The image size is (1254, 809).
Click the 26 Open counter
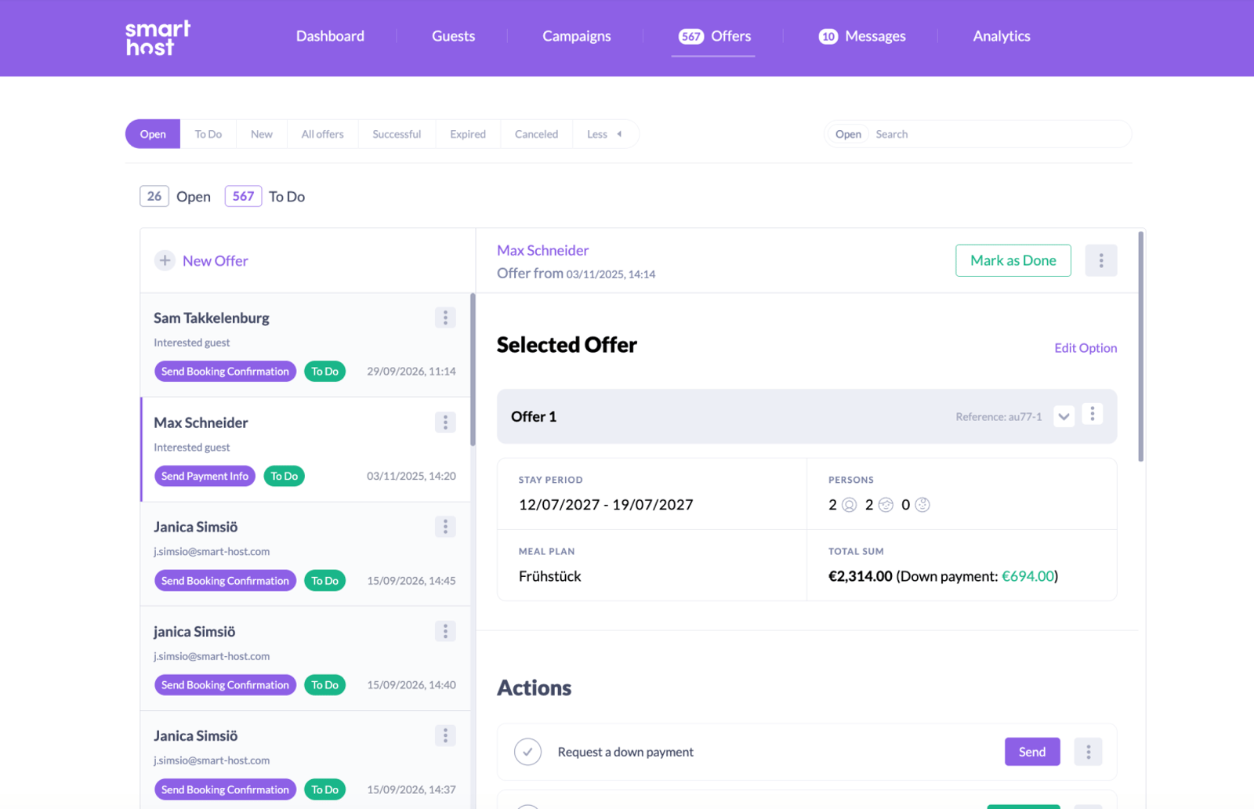(154, 196)
